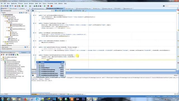The width and height of the screenshot is (179, 101).
Task: Collapse the com.gudiene.student package node
Action: (x=5, y=21)
